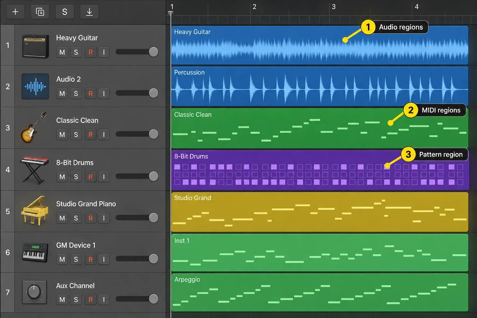Click the duplicate track button
The width and height of the screenshot is (477, 318).
pos(40,12)
